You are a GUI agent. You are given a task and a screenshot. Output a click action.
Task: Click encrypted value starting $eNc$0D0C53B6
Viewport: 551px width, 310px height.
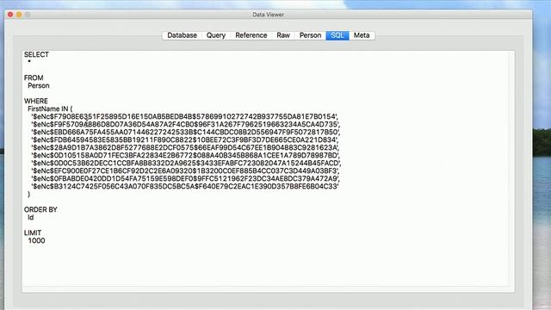(186, 163)
